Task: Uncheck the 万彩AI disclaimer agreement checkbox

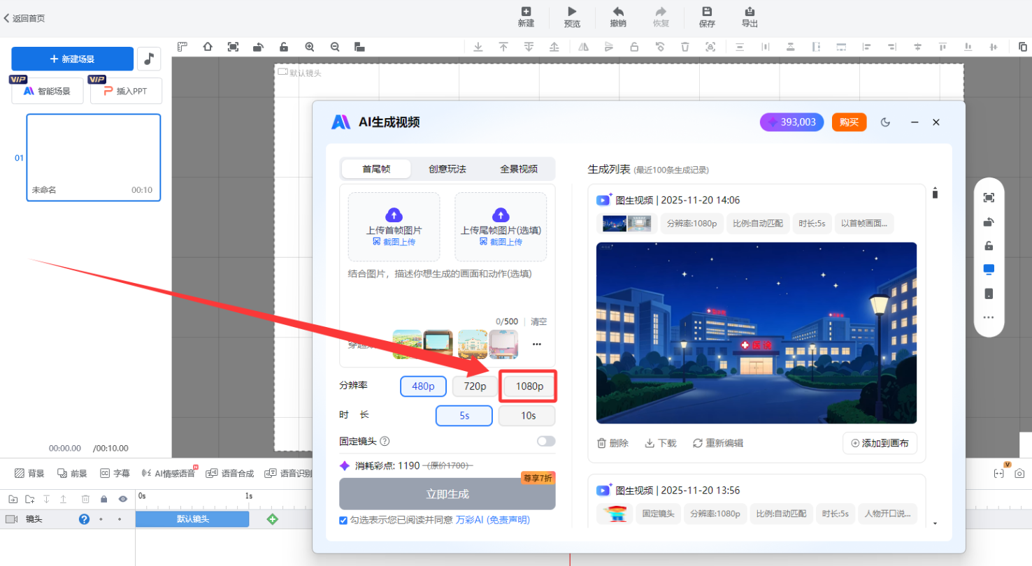Action: click(343, 520)
